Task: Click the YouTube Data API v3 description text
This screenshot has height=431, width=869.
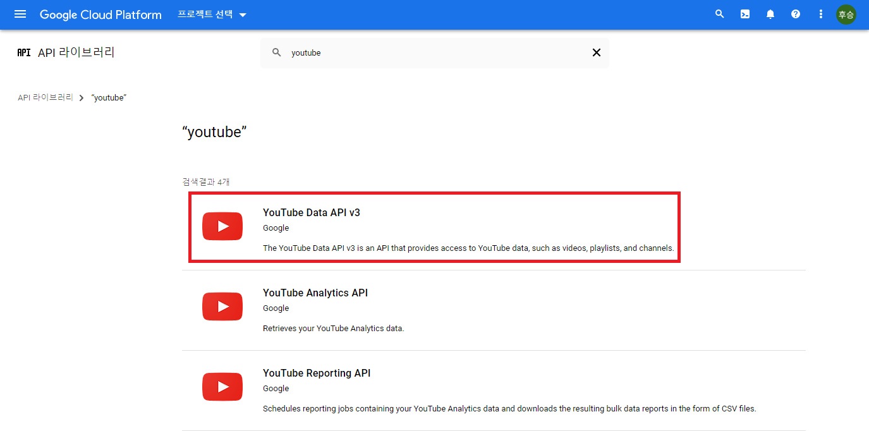Action: [468, 248]
